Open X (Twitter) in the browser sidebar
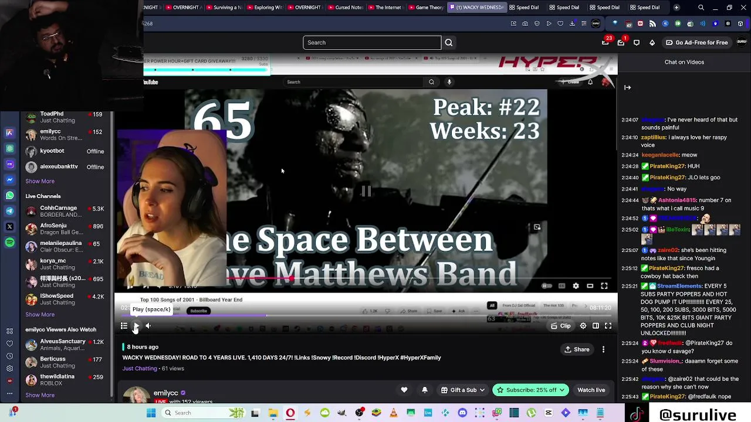751x422 pixels. (10, 226)
